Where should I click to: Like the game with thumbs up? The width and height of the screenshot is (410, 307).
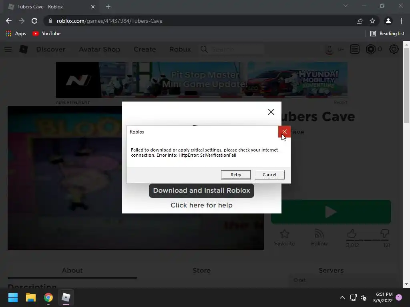[x=352, y=233]
